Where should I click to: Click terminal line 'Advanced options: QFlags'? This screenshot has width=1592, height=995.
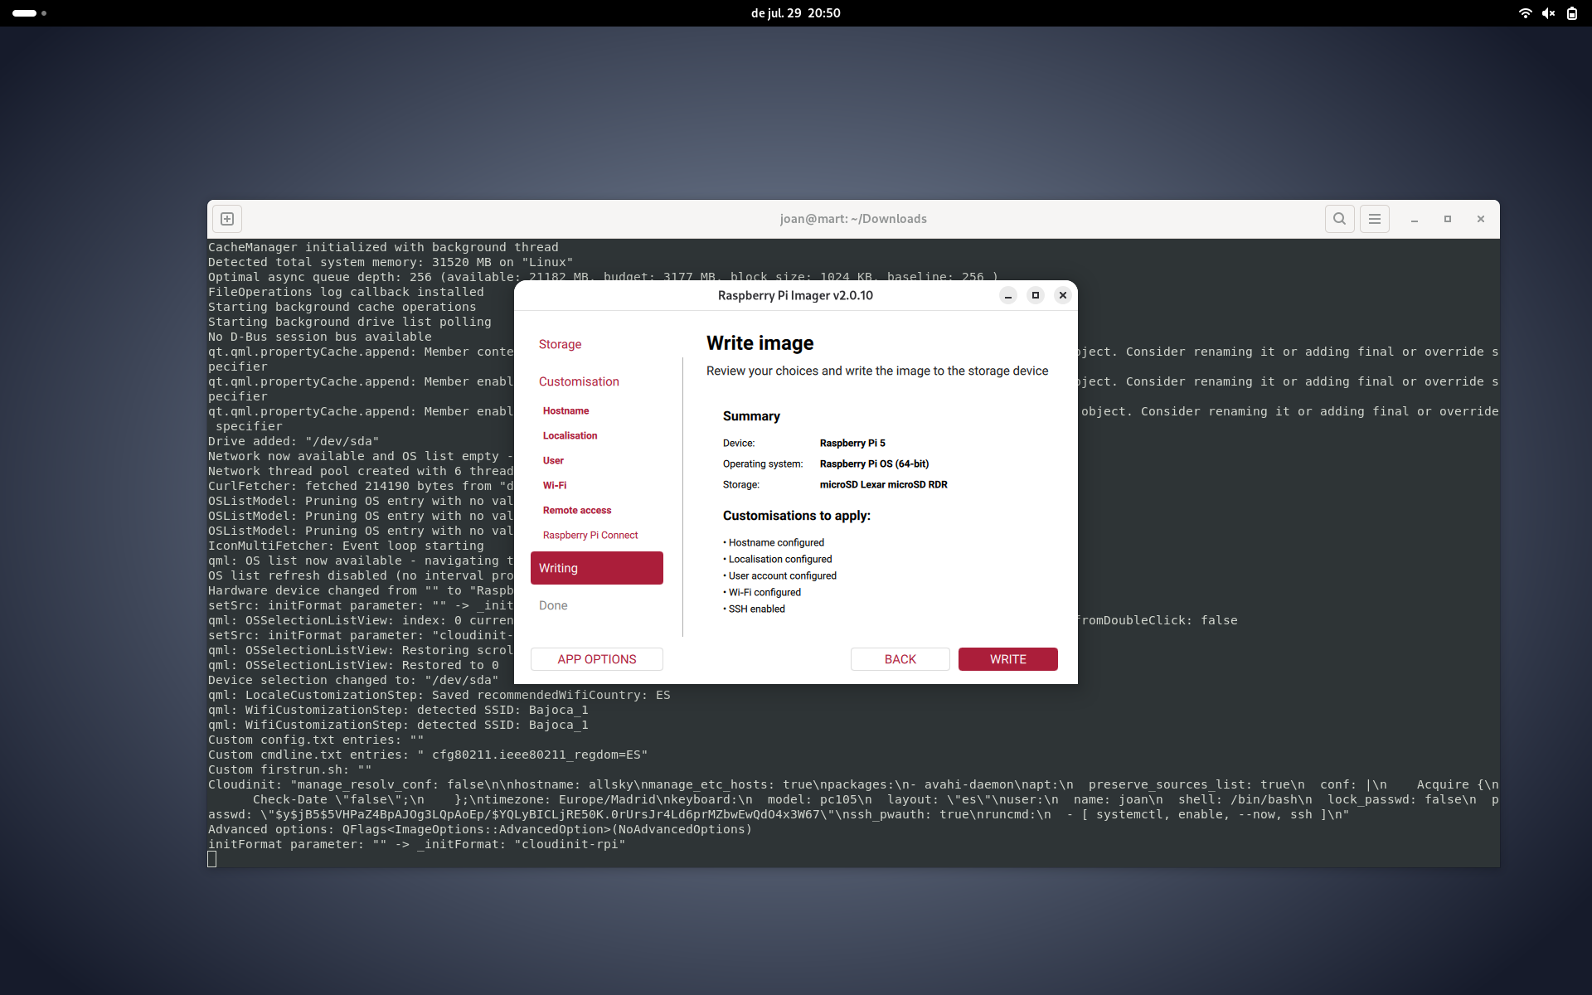pyautogui.click(x=480, y=829)
